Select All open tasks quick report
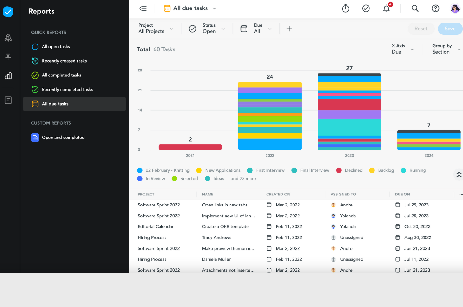 74,47
